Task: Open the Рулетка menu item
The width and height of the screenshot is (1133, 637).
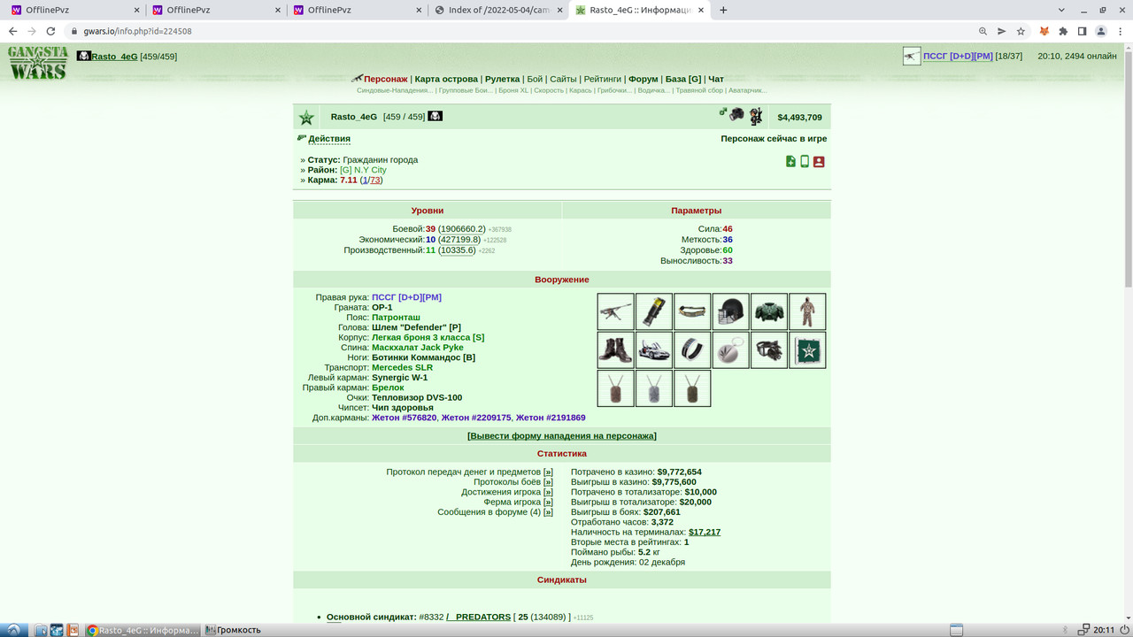Action: click(x=502, y=79)
